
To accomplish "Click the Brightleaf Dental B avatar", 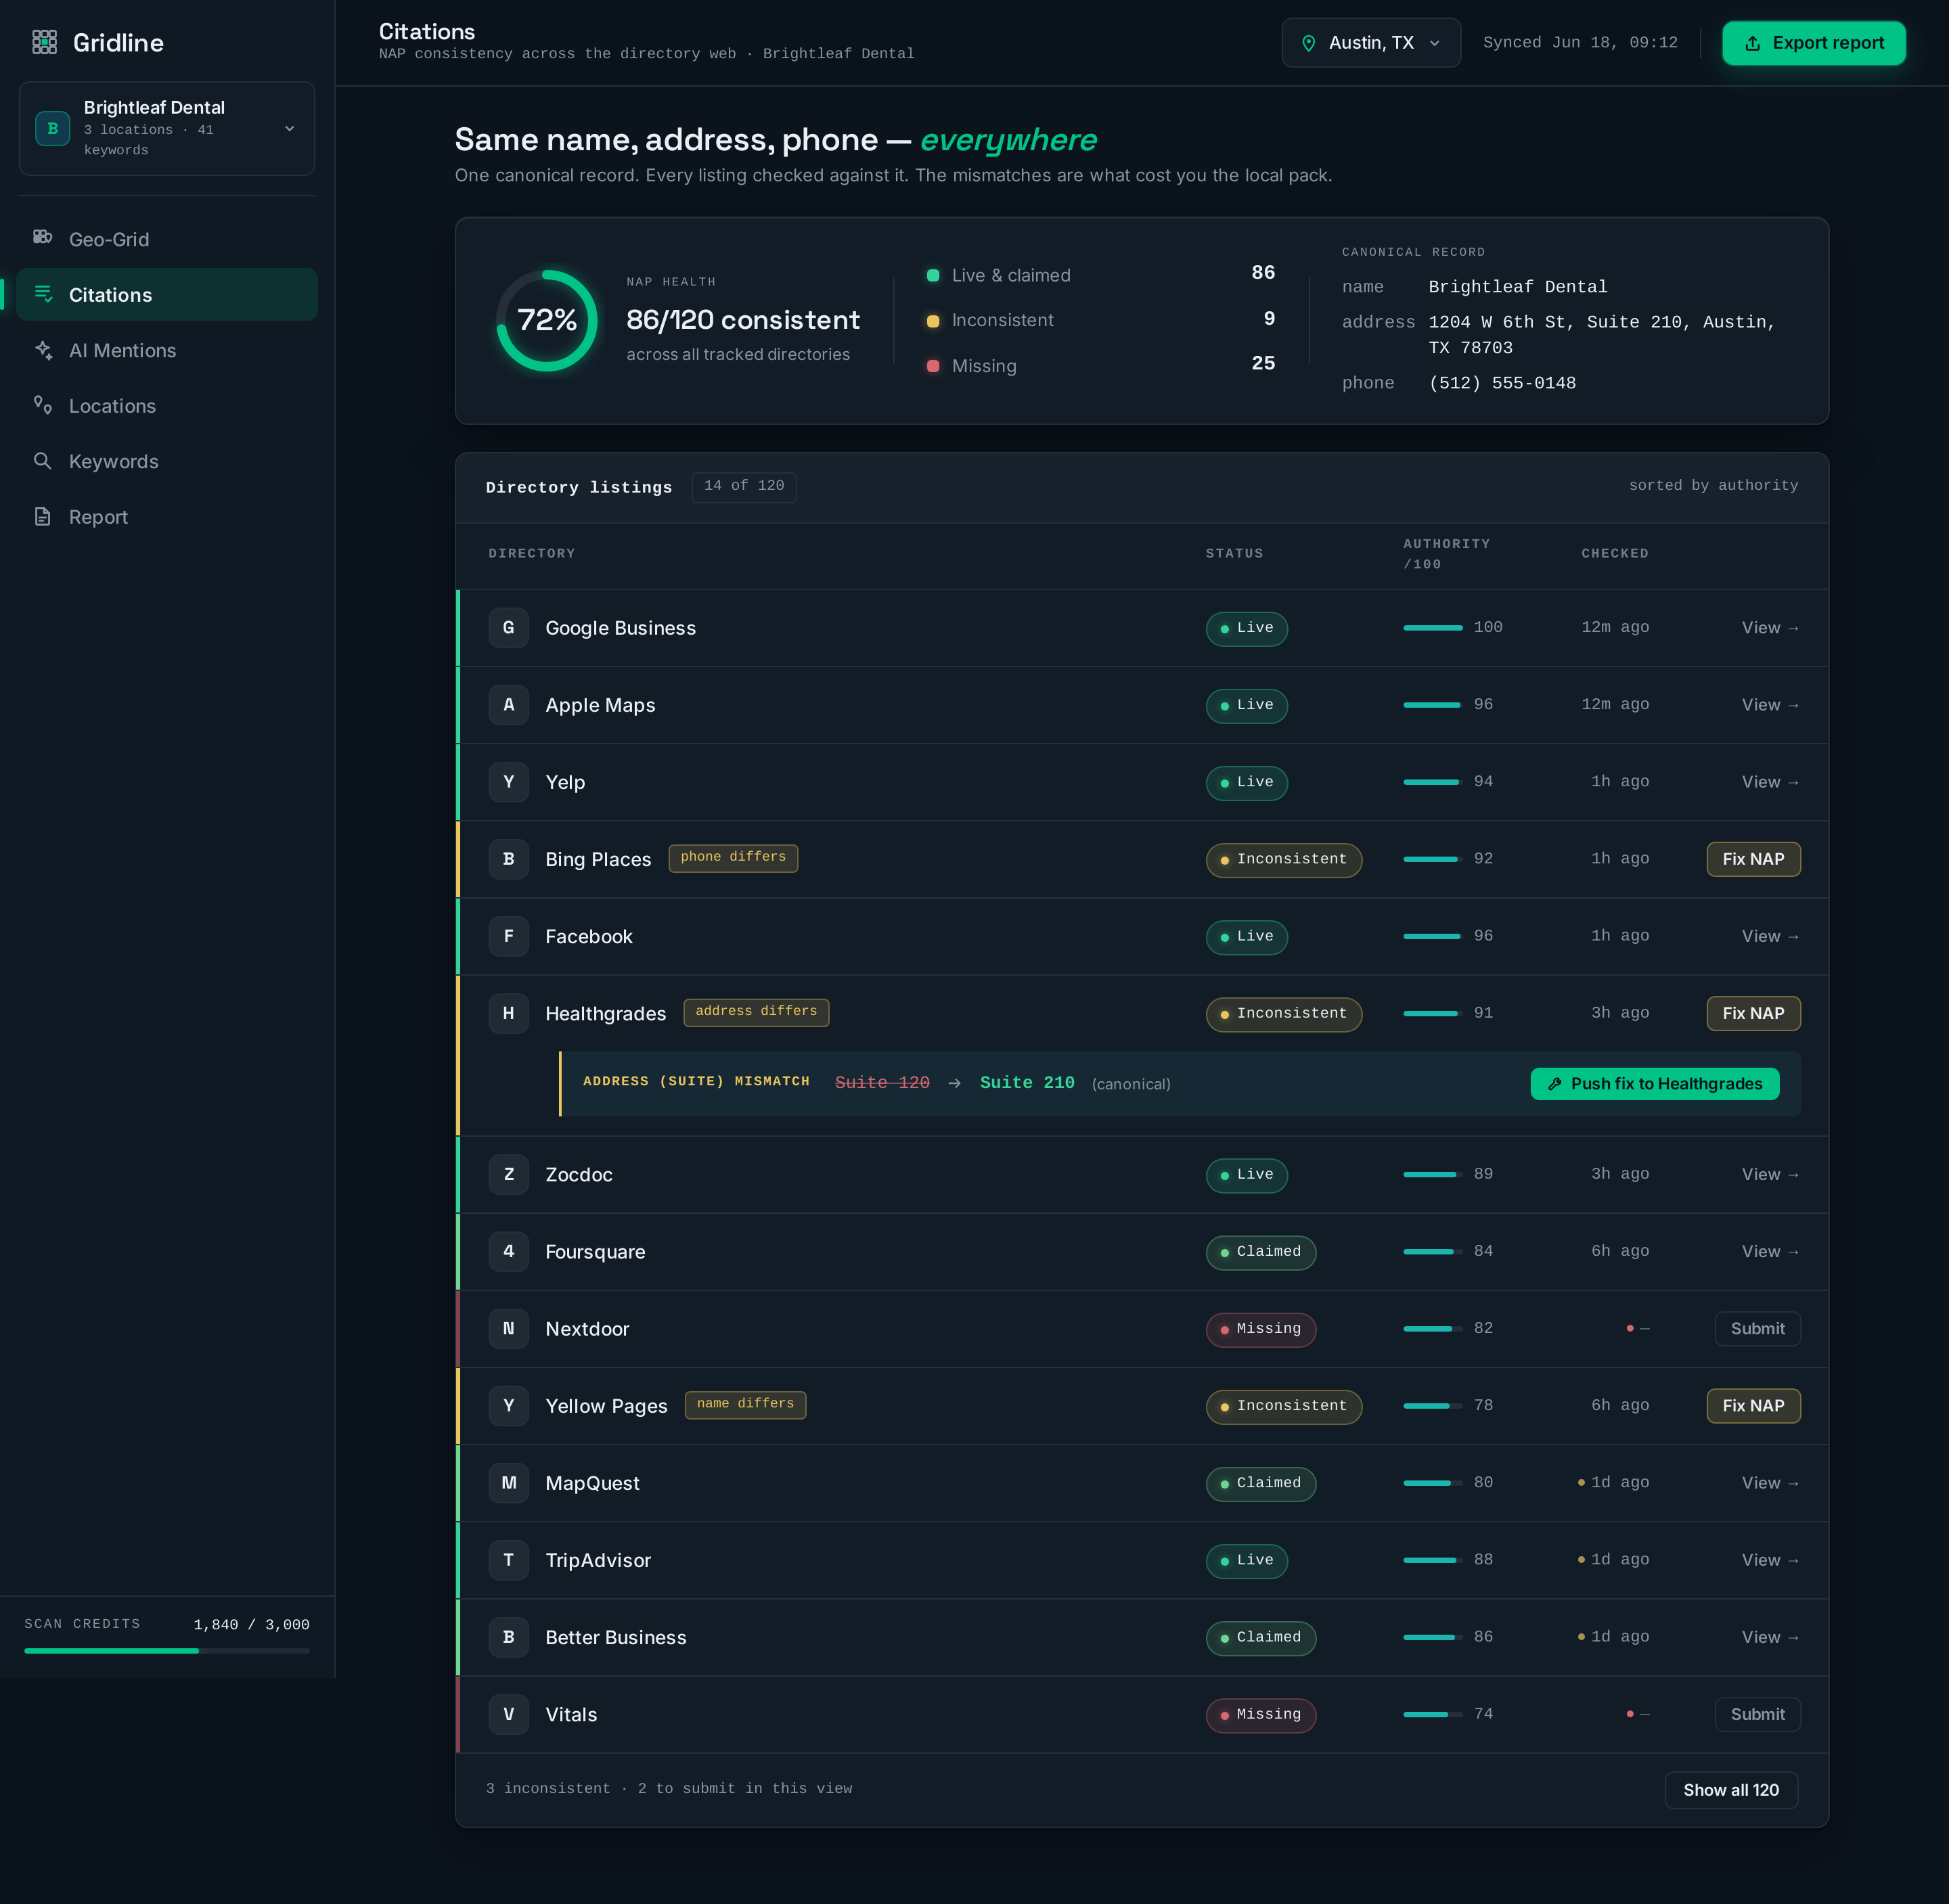I will (53, 128).
